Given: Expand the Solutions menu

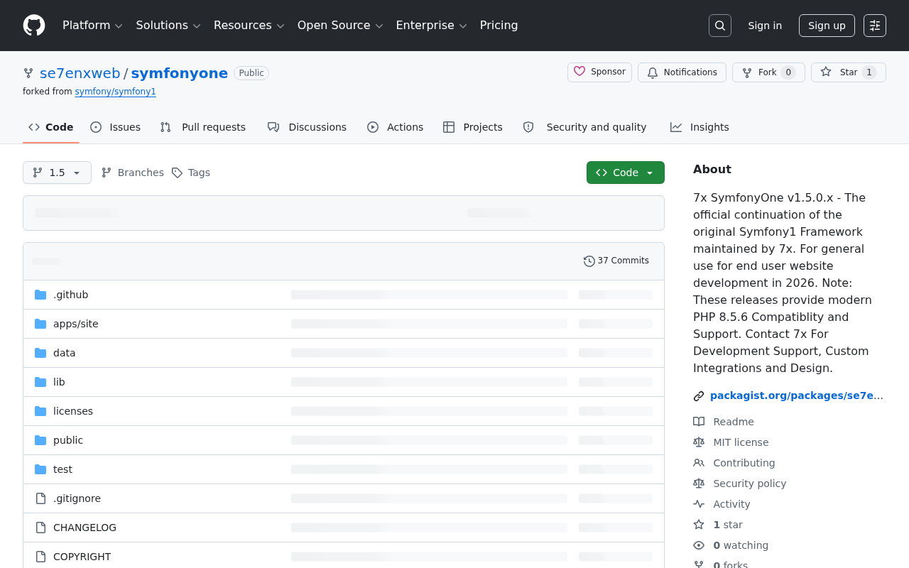Looking at the screenshot, I should 168,26.
